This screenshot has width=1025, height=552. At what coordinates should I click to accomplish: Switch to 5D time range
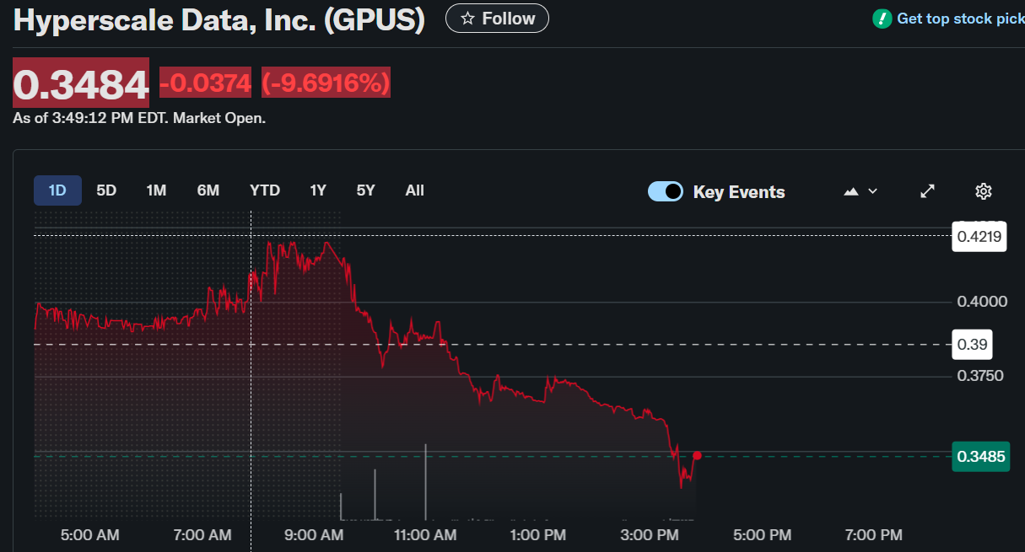point(106,190)
